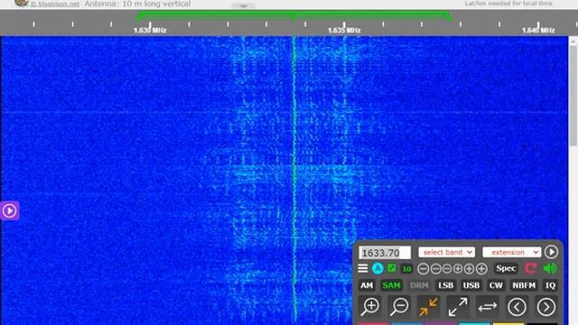Screen dimensions: 578x325
Task: Page waterfall right with circled right chevron
Action: point(545,307)
